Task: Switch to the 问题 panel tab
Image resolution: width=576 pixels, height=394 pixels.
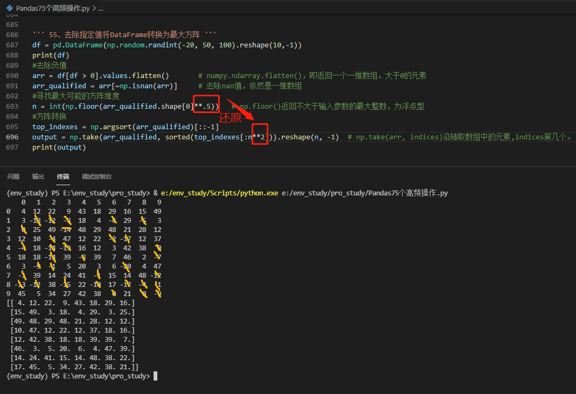Action: [13, 177]
